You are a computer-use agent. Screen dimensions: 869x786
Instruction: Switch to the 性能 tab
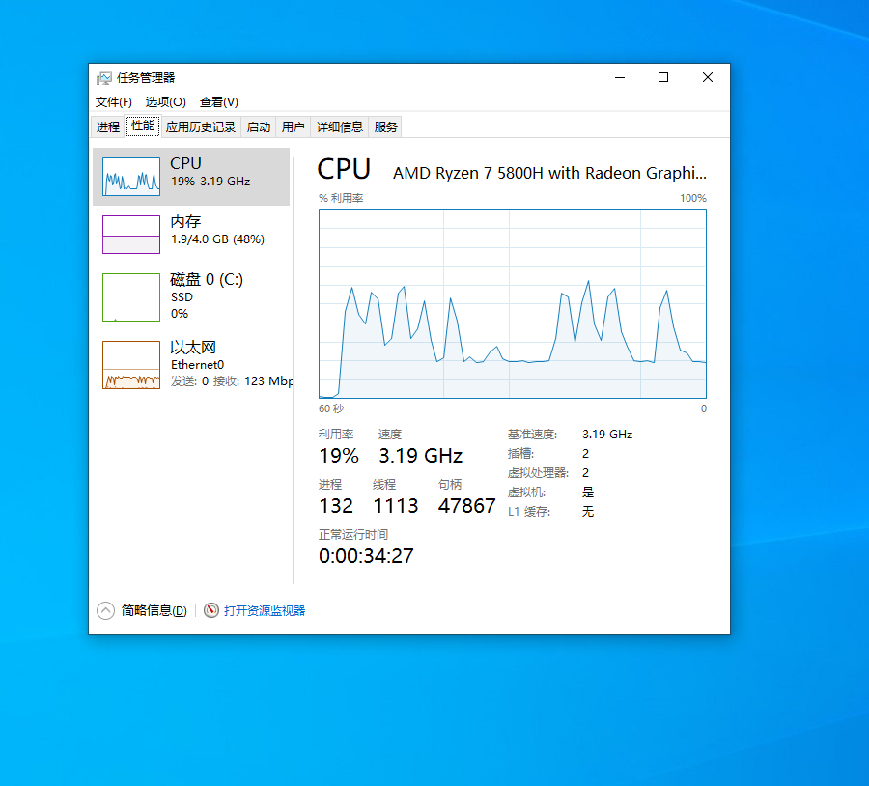143,126
